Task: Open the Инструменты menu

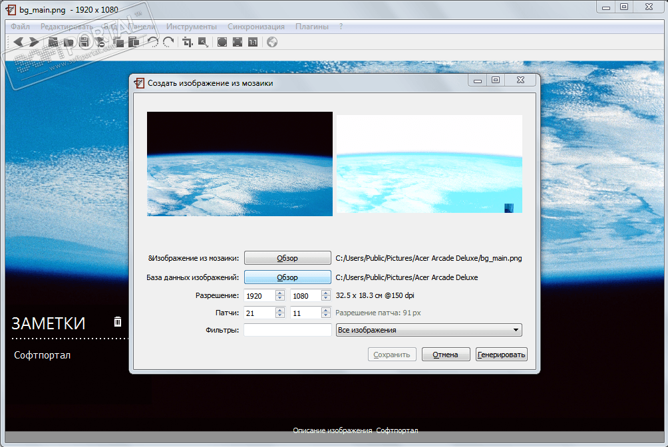Action: pyautogui.click(x=191, y=27)
